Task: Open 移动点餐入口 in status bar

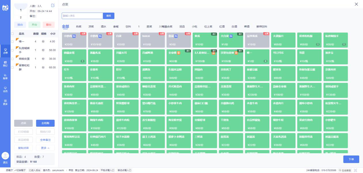Action: (x=124, y=170)
